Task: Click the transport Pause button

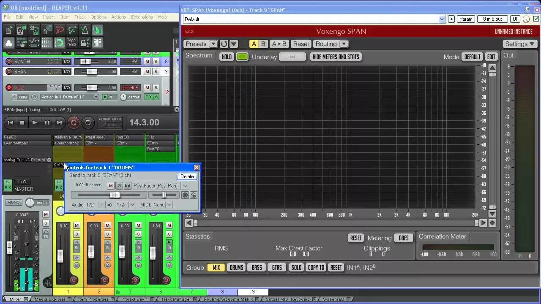Action: click(x=47, y=122)
